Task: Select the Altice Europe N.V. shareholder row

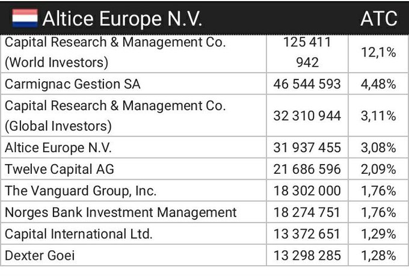Action: pos(58,147)
